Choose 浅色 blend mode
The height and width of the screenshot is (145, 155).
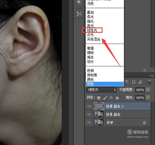pyautogui.click(x=105, y=4)
